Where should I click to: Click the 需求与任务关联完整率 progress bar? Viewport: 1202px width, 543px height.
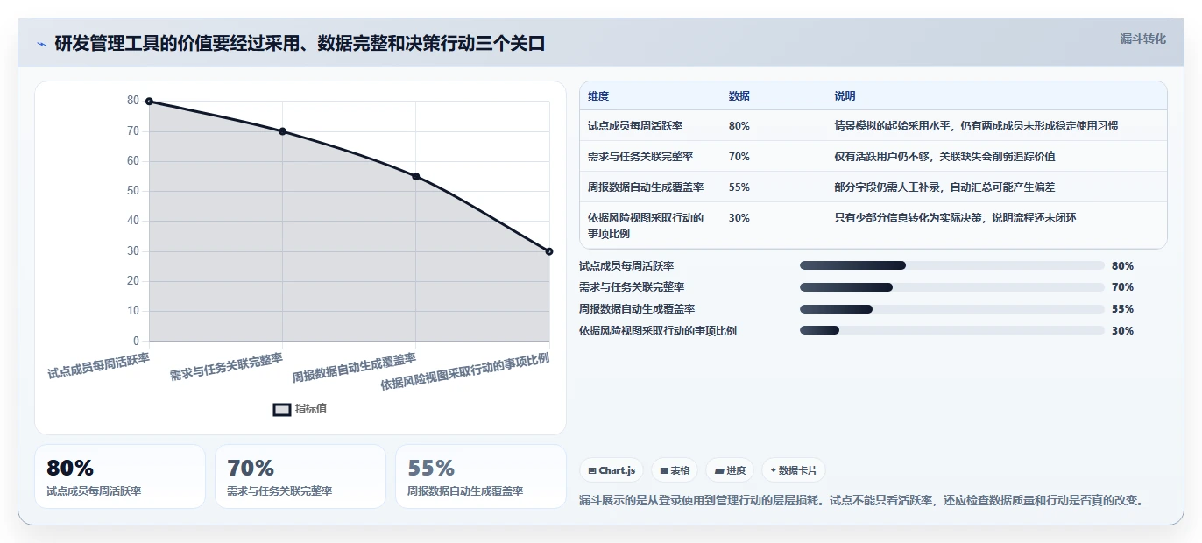pos(952,287)
